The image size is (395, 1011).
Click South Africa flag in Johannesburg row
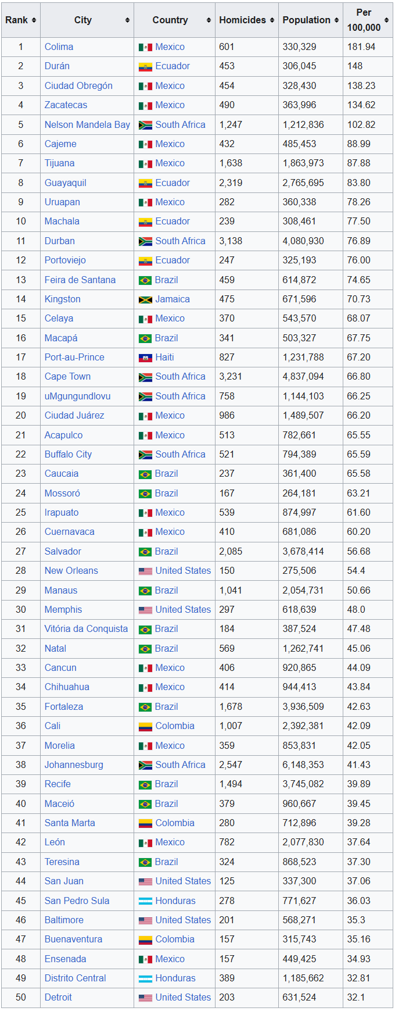click(145, 765)
